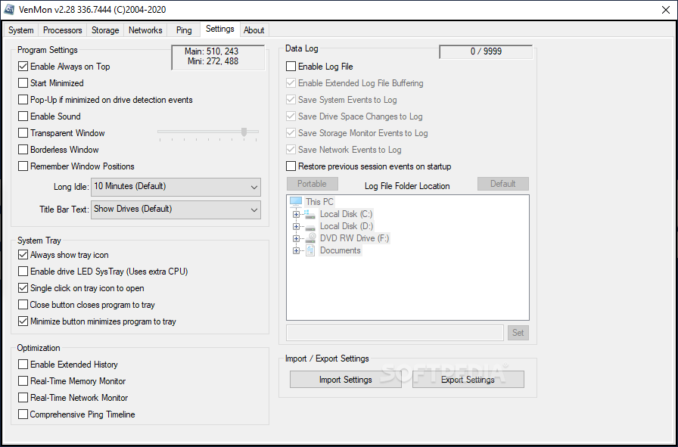Image resolution: width=678 pixels, height=447 pixels.
Task: Click the Portable button
Action: (313, 184)
